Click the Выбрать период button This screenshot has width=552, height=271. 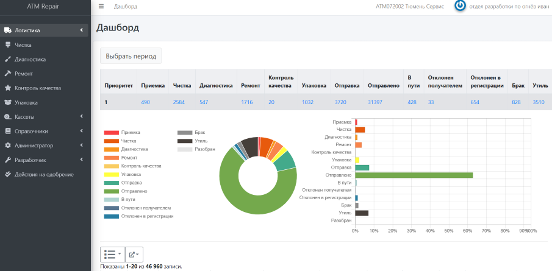coord(131,56)
